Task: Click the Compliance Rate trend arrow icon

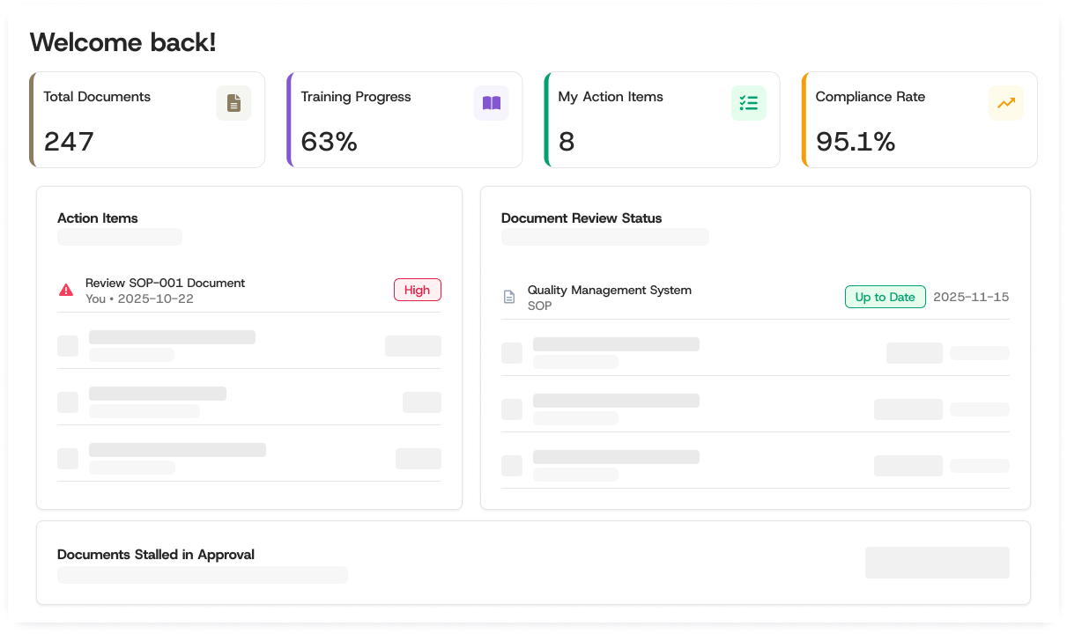Action: coord(1005,103)
